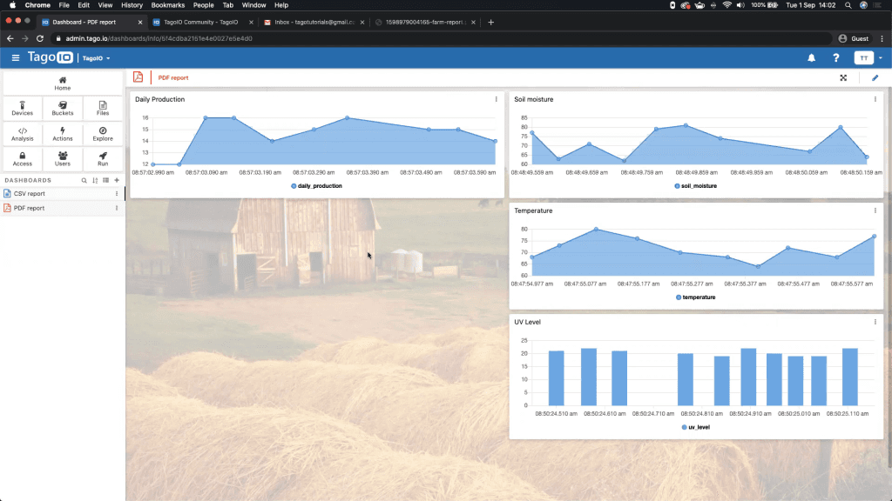Click the fullscreen expand icon on the dashboard
Image resolution: width=892 pixels, height=501 pixels.
pos(843,77)
